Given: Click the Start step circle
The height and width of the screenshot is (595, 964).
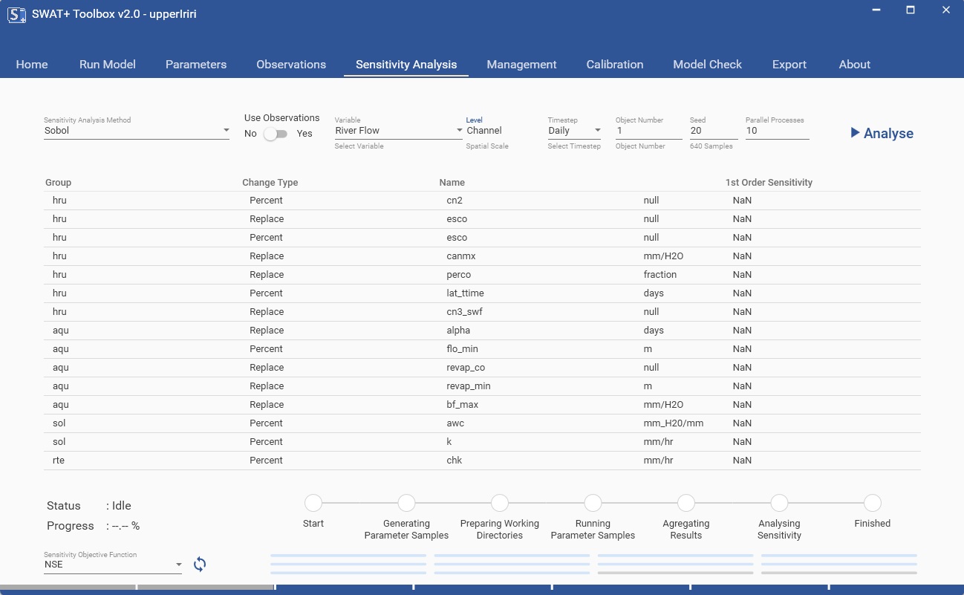Looking at the screenshot, I should (x=313, y=503).
